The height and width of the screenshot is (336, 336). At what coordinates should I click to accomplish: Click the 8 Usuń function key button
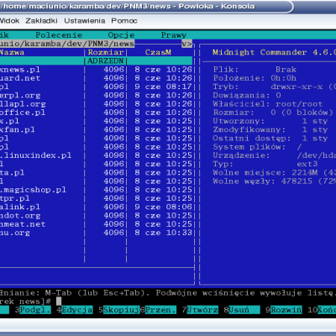pyautogui.click(x=242, y=310)
